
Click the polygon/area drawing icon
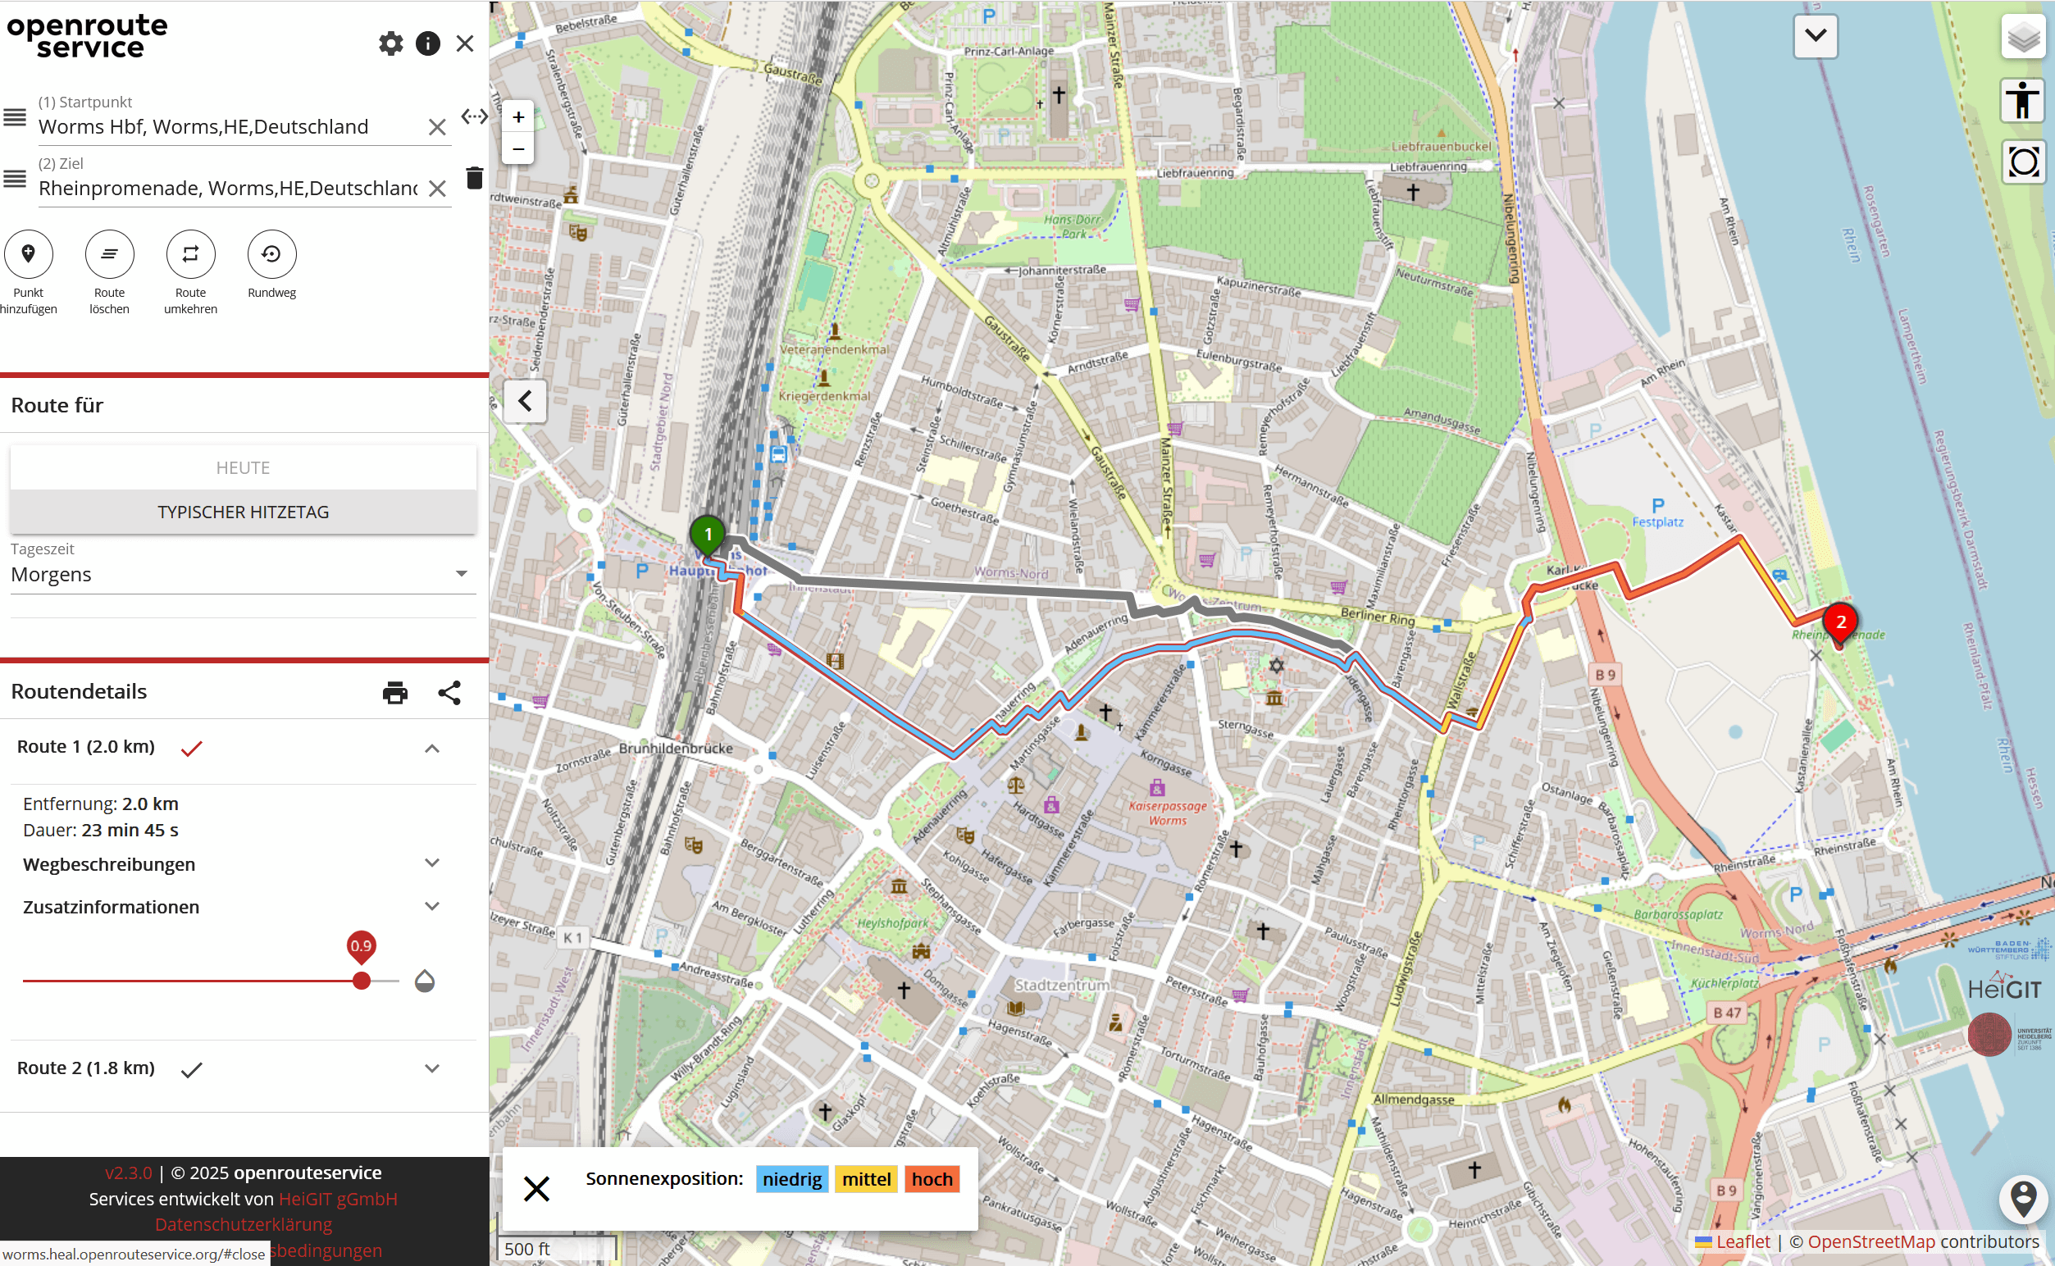coord(2023,162)
